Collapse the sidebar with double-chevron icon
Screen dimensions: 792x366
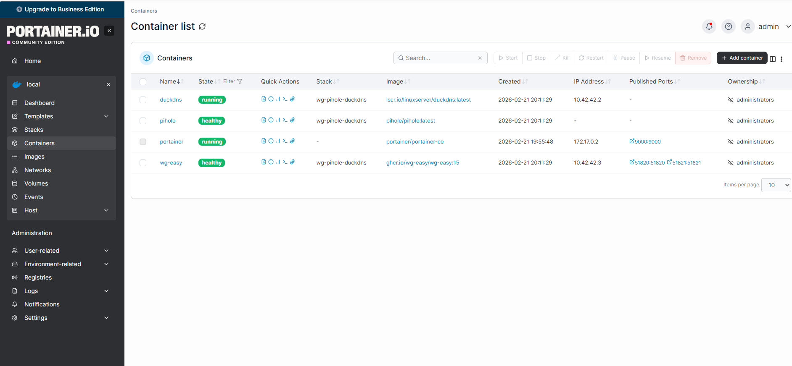click(x=109, y=31)
